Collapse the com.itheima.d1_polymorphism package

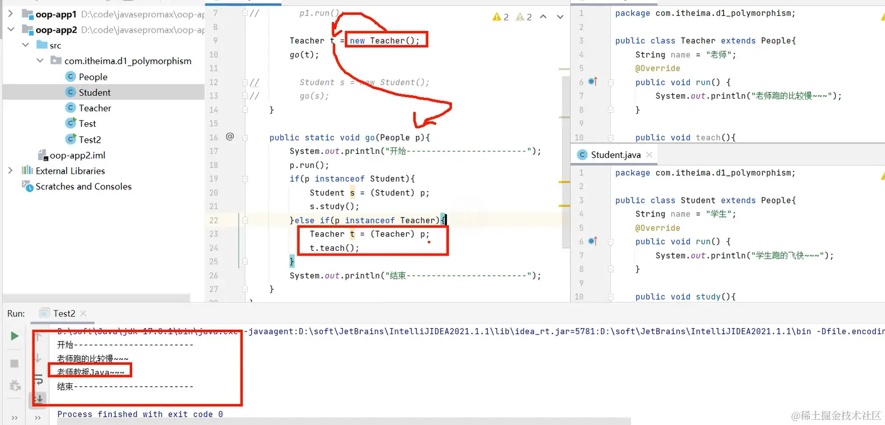(40, 61)
